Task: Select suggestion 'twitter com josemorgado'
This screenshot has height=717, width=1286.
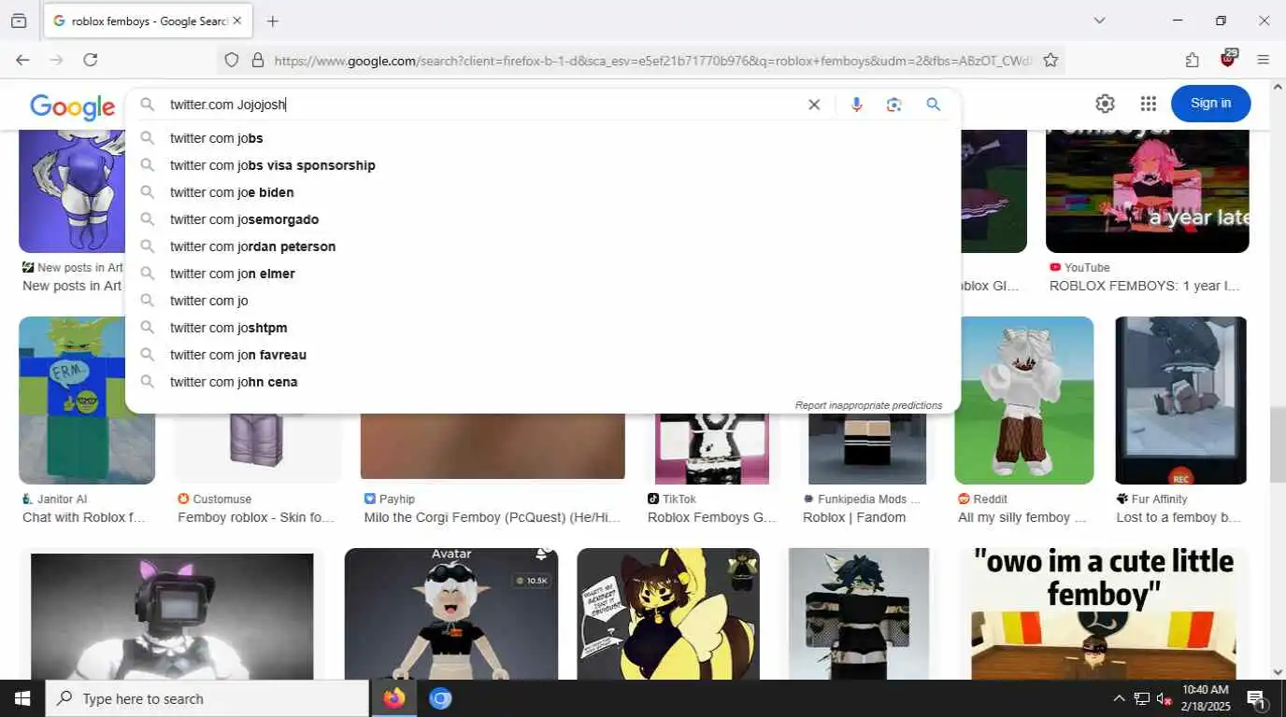Action: point(543,219)
